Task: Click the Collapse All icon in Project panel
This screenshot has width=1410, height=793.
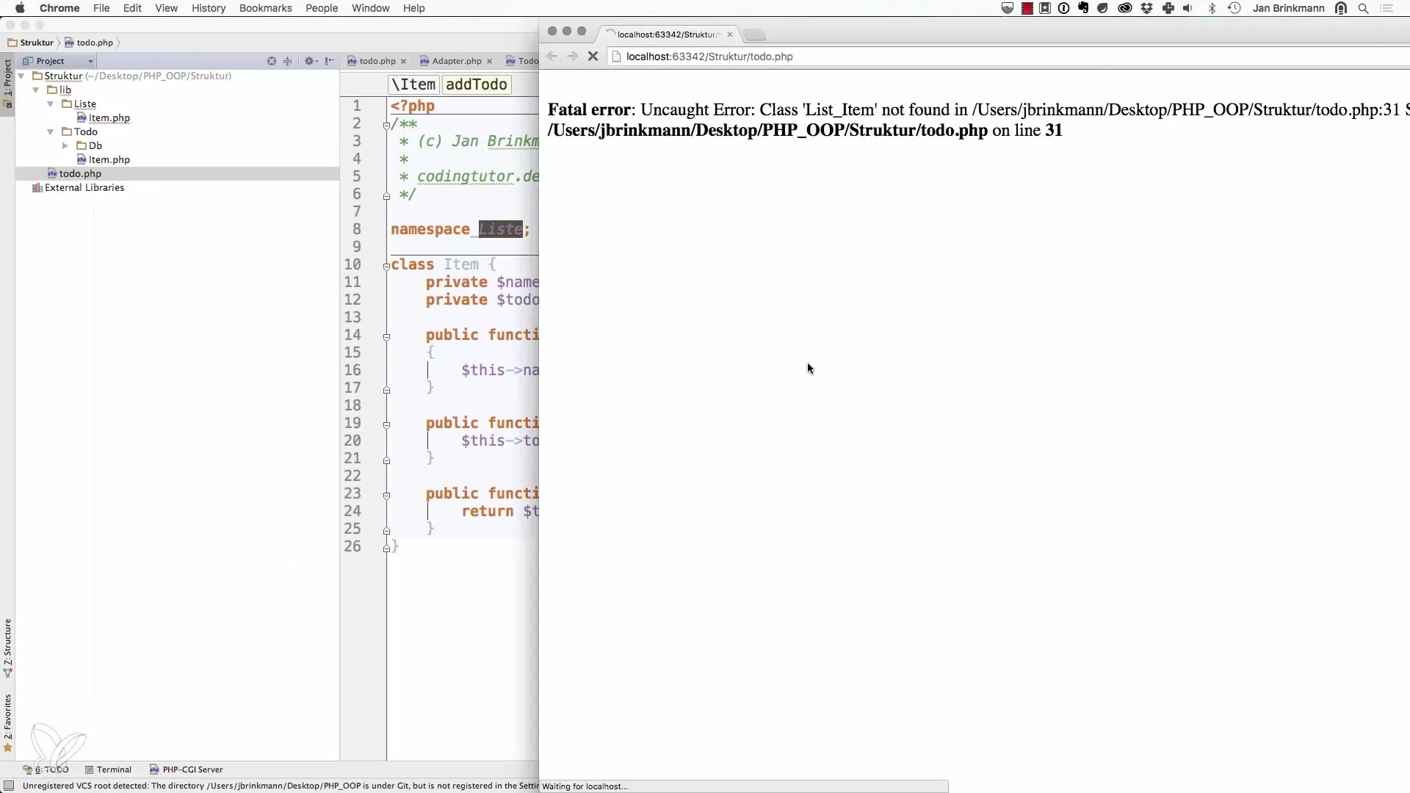Action: click(288, 61)
